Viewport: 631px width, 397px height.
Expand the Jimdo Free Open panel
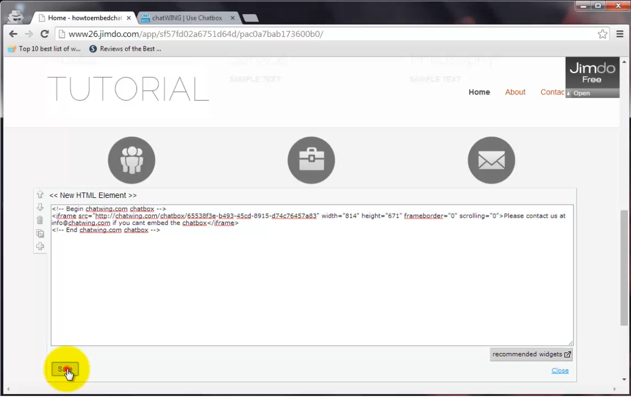(592, 93)
